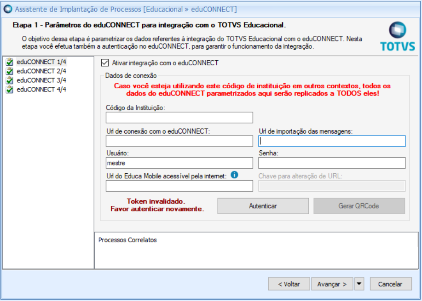Cancel the wizard with Cancelar

pos(390,284)
